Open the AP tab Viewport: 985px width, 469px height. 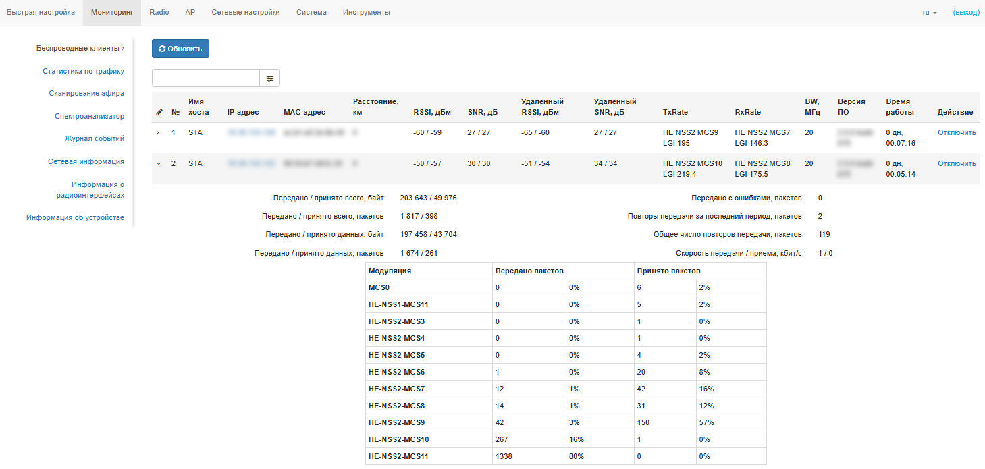coord(190,13)
